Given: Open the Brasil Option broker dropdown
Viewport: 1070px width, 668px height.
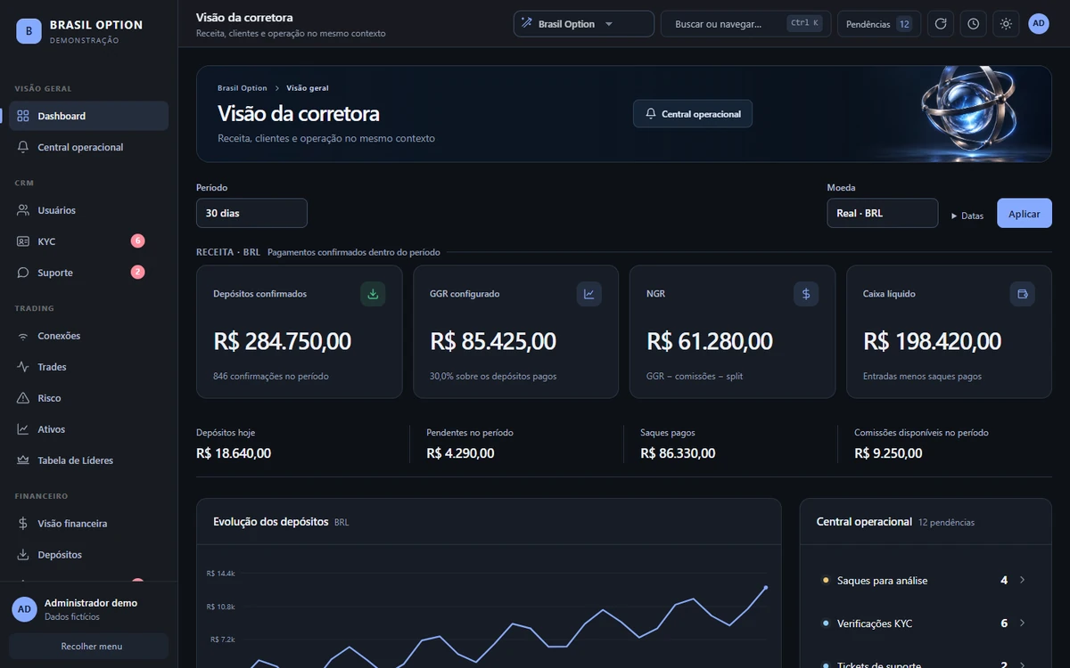Looking at the screenshot, I should pos(583,24).
